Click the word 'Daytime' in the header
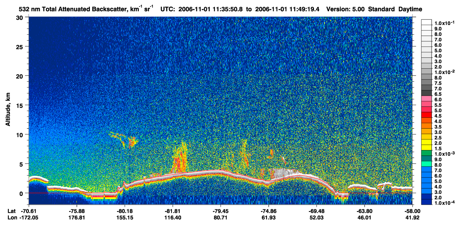 (x=410, y=9)
